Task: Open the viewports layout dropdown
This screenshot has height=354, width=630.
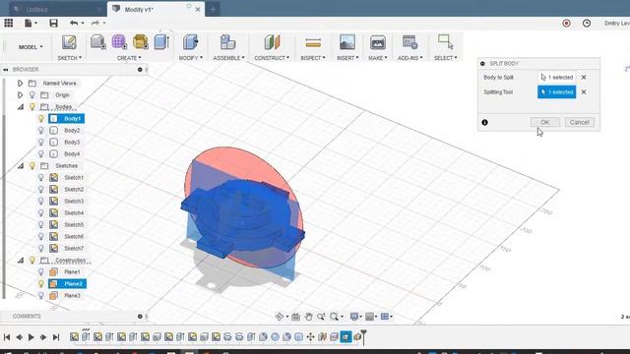Action: click(x=386, y=317)
